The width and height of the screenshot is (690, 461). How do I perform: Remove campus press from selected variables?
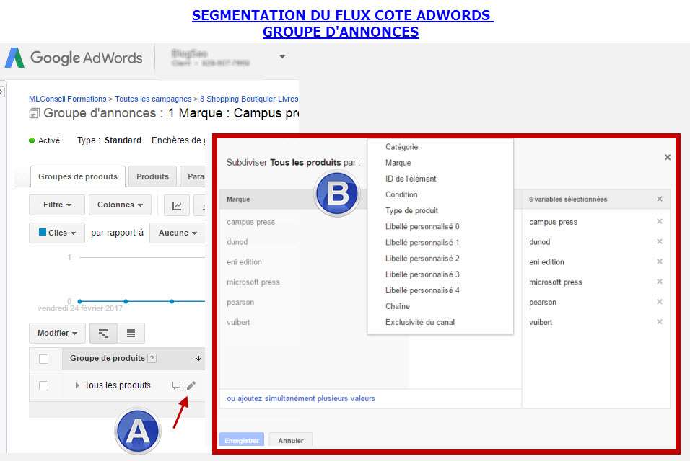[x=660, y=221]
